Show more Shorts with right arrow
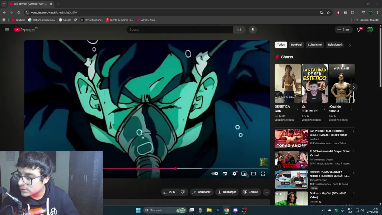The height and width of the screenshot is (215, 382). pos(354,87)
